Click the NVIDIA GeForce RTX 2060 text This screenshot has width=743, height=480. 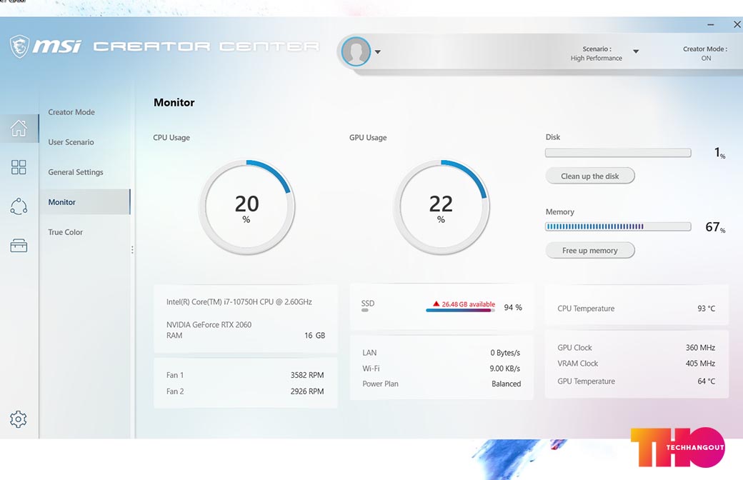(209, 324)
